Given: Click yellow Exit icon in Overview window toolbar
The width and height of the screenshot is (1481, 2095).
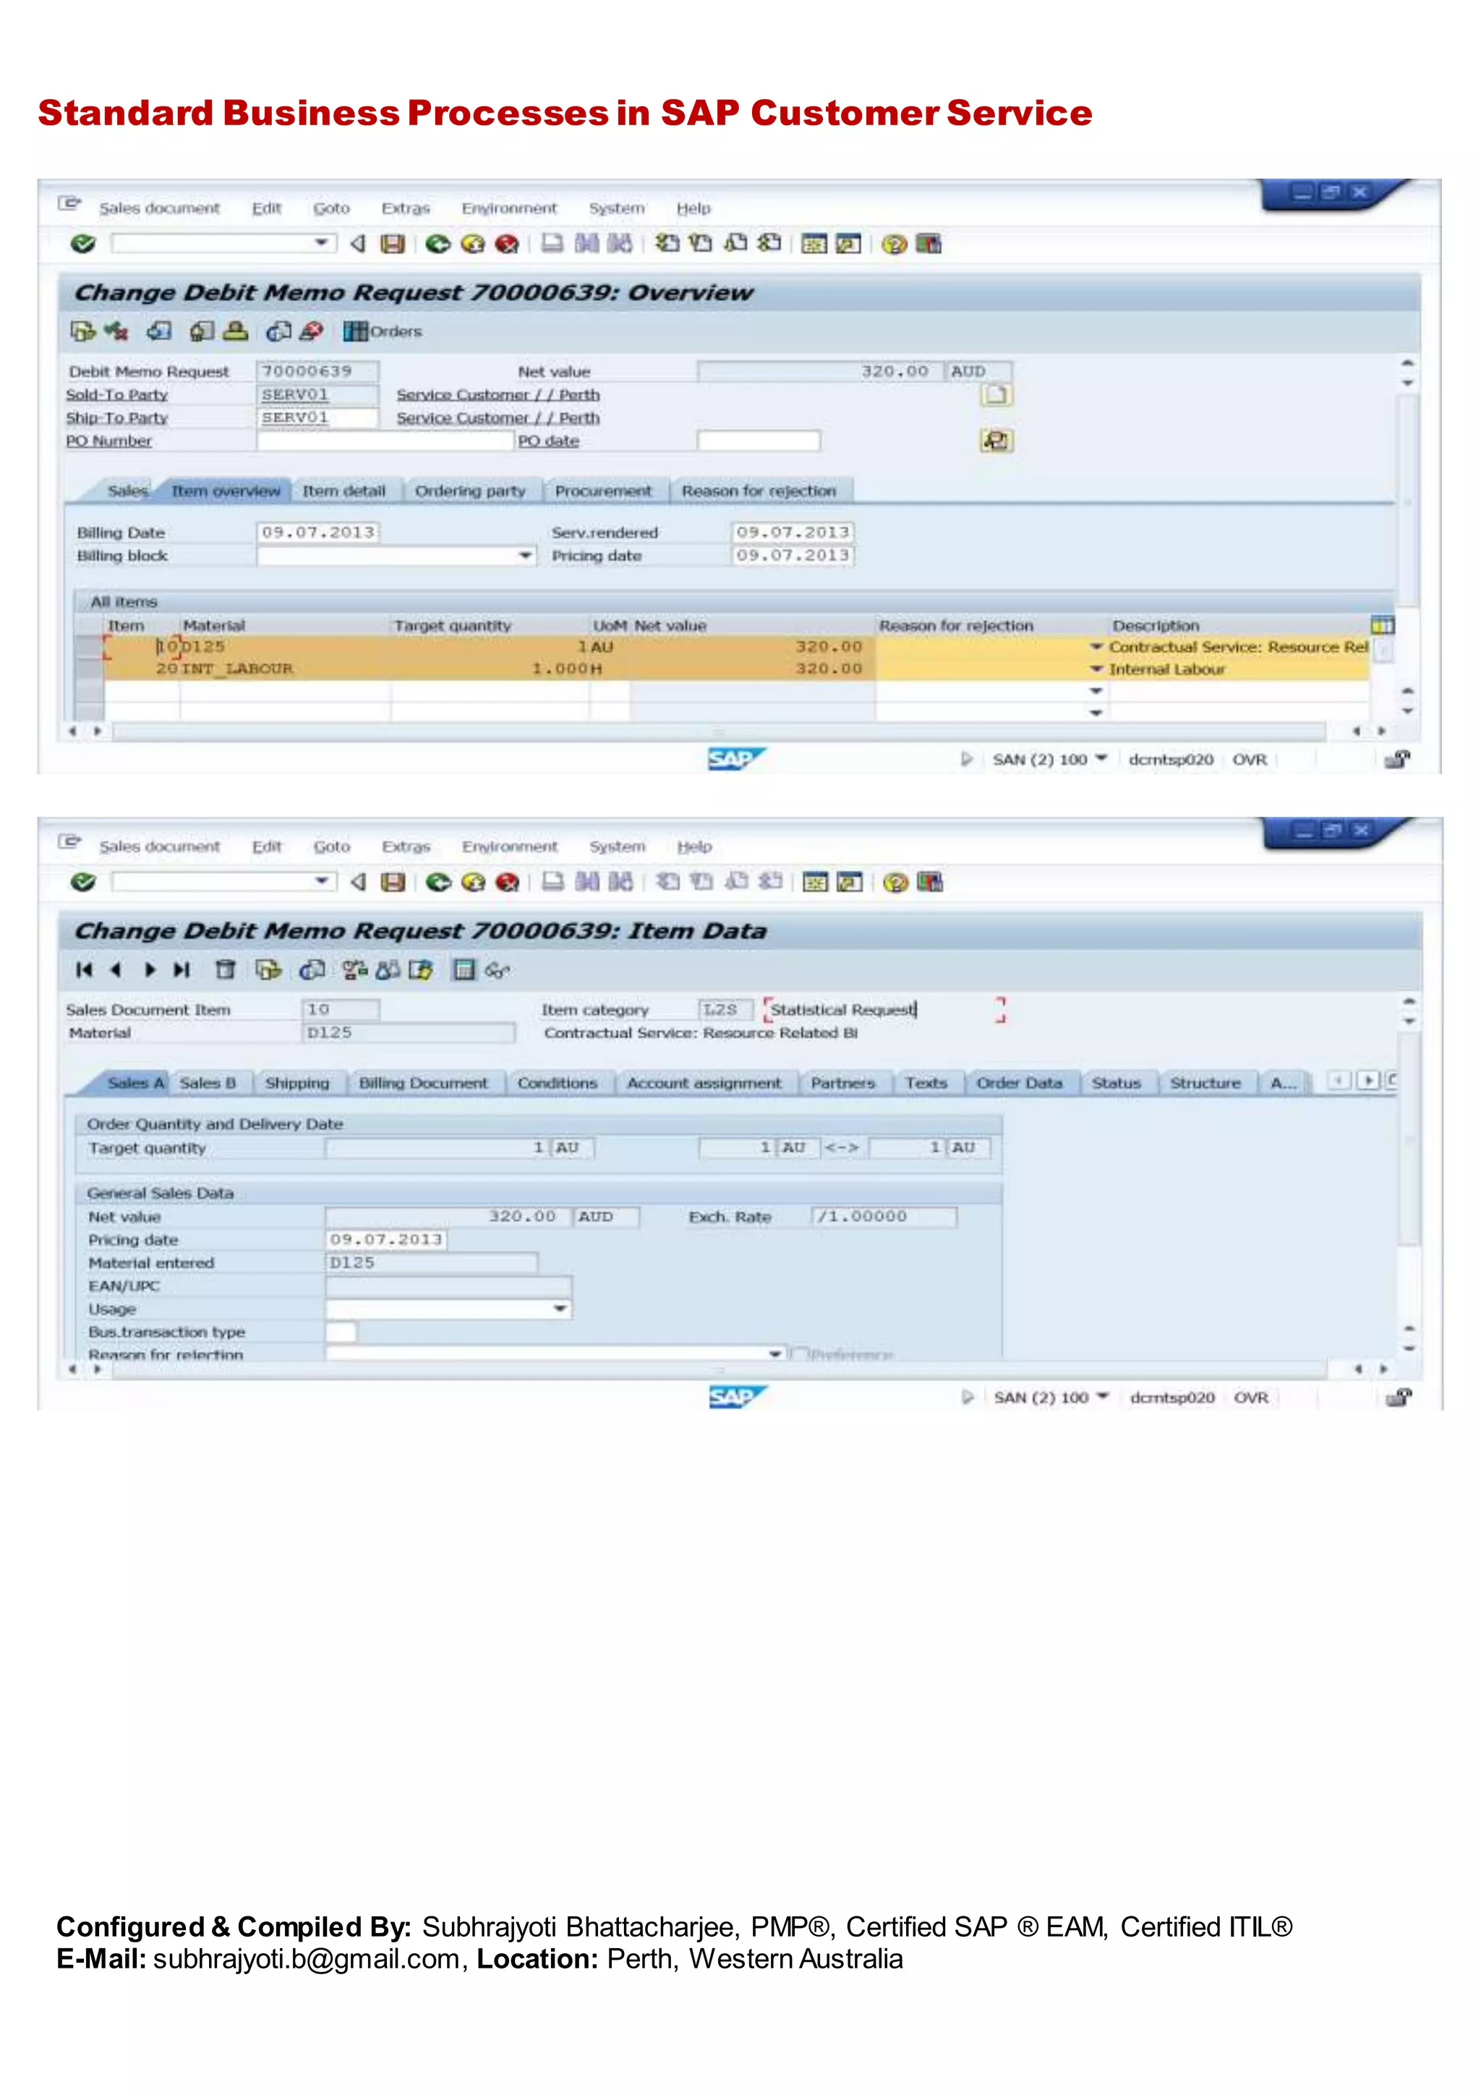Looking at the screenshot, I should (472, 244).
